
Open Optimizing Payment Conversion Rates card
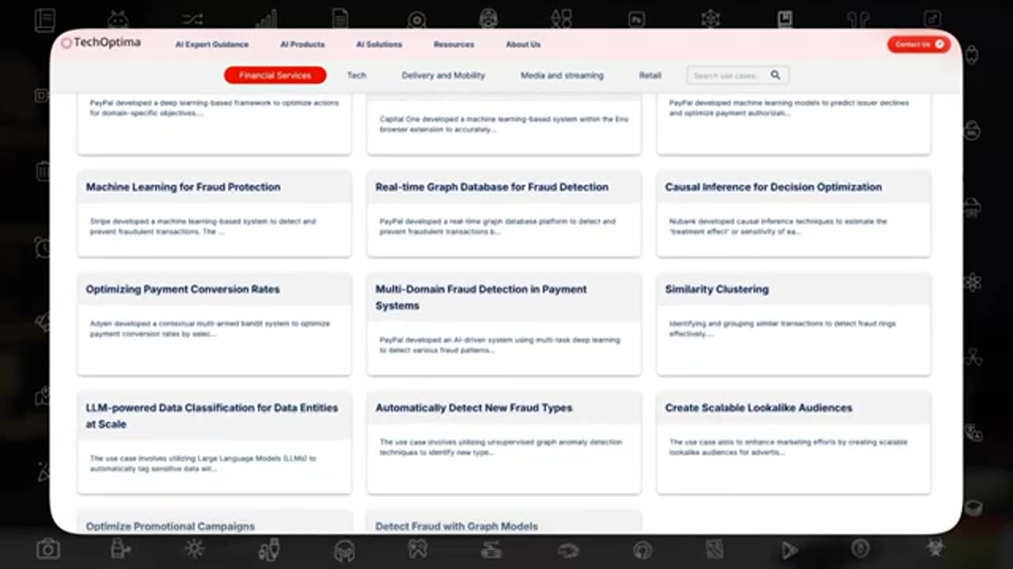click(214, 324)
